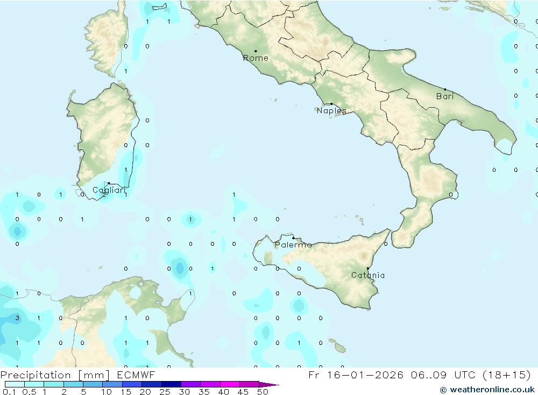Click the above-50 mm legend arrow tip
The height and width of the screenshot is (395, 538).
tap(270, 385)
